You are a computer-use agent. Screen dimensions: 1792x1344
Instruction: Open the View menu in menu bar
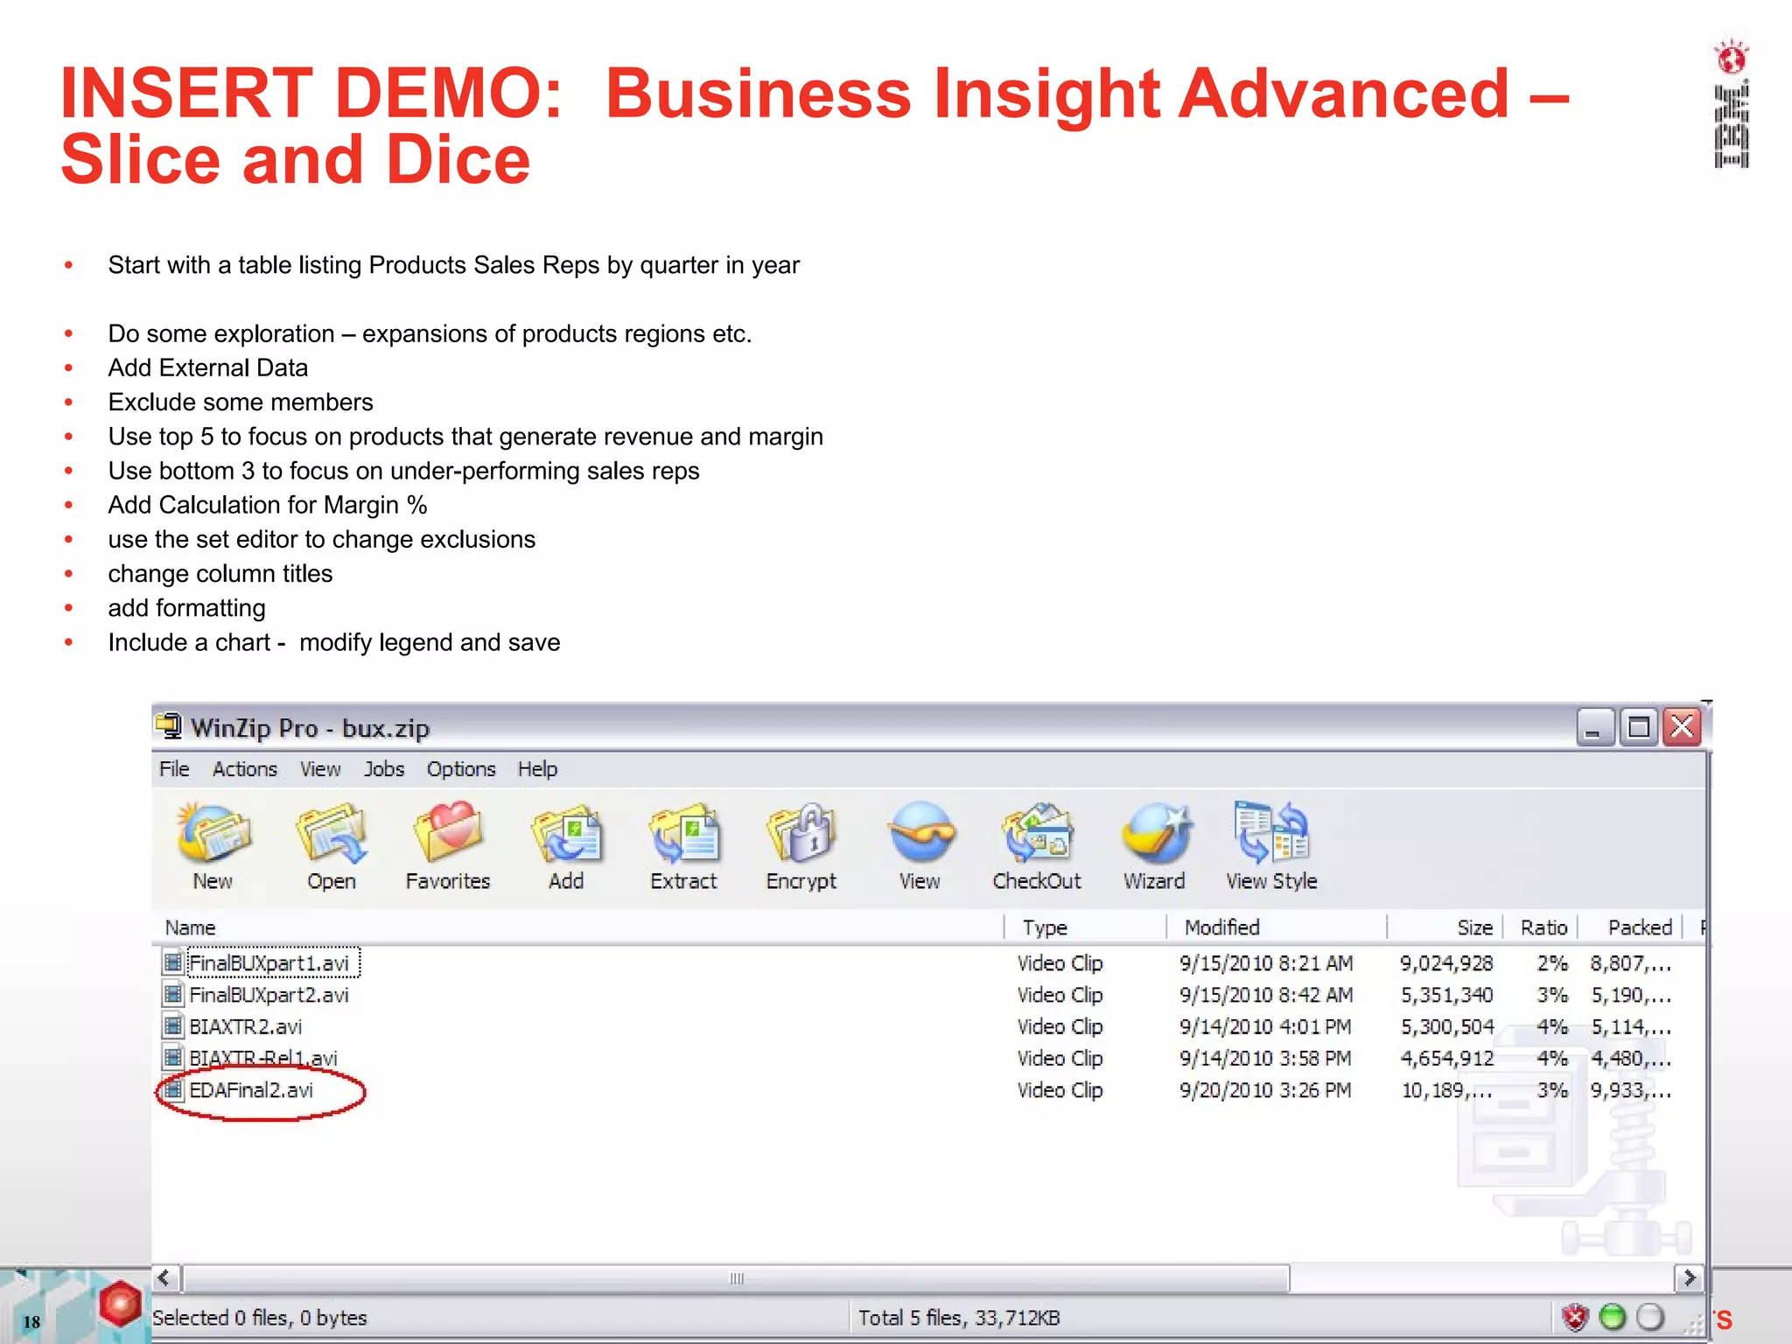[x=320, y=769]
